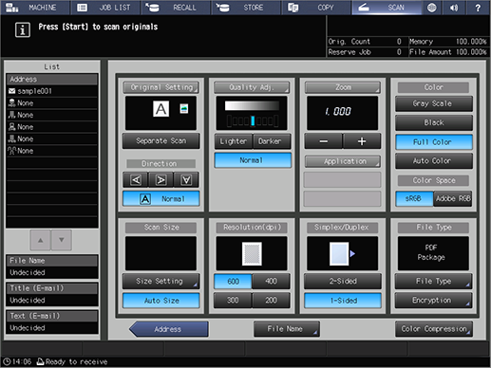The width and height of the screenshot is (491, 368).
Task: Open the Size Setting options
Action: [161, 281]
